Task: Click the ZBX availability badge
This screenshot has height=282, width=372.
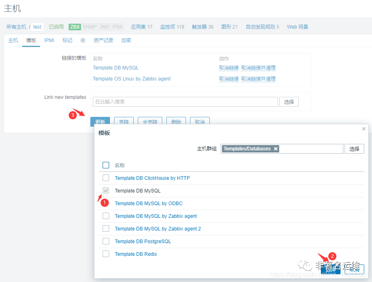Action: pos(75,27)
